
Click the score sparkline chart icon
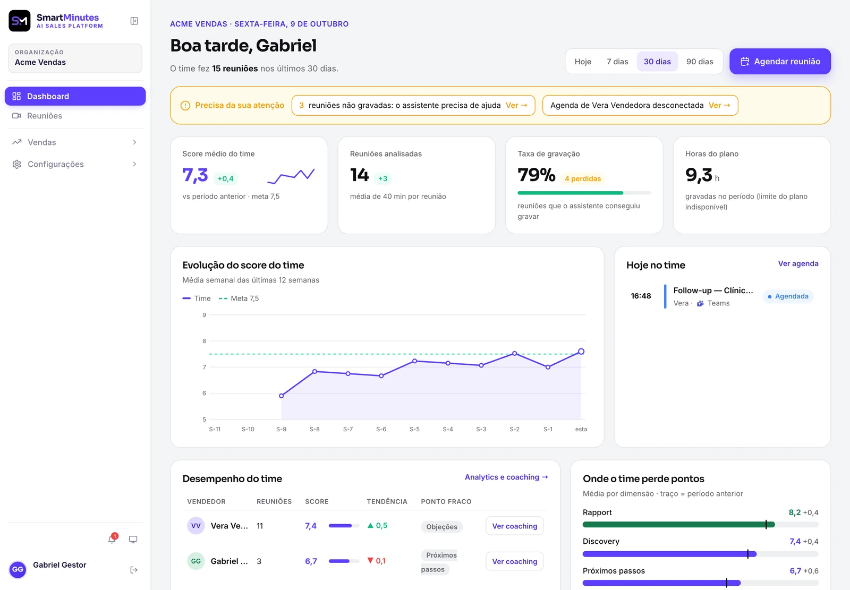[x=291, y=175]
